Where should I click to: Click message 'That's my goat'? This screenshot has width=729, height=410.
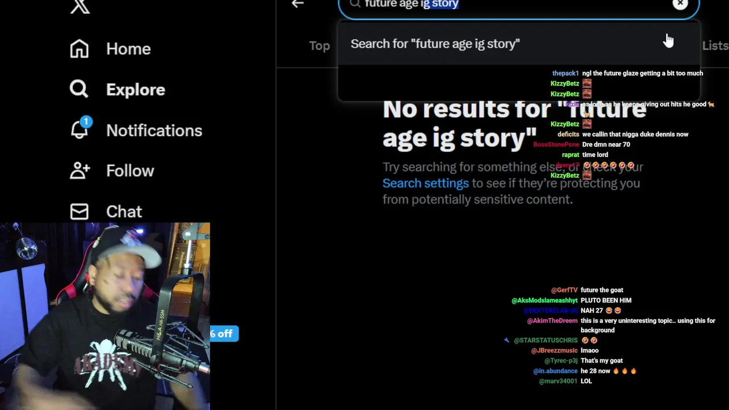(x=601, y=361)
